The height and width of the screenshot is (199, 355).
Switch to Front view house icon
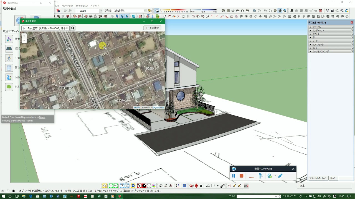233,11
